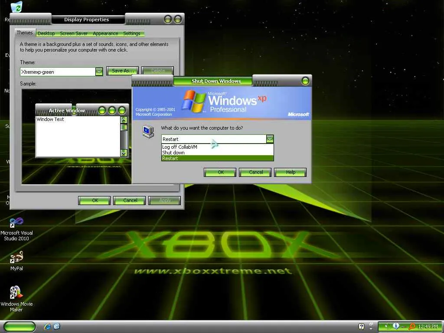Image resolution: width=444 pixels, height=333 pixels.
Task: Open the Appearance tab
Action: [x=105, y=33]
